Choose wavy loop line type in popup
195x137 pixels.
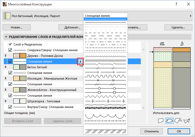(105, 76)
